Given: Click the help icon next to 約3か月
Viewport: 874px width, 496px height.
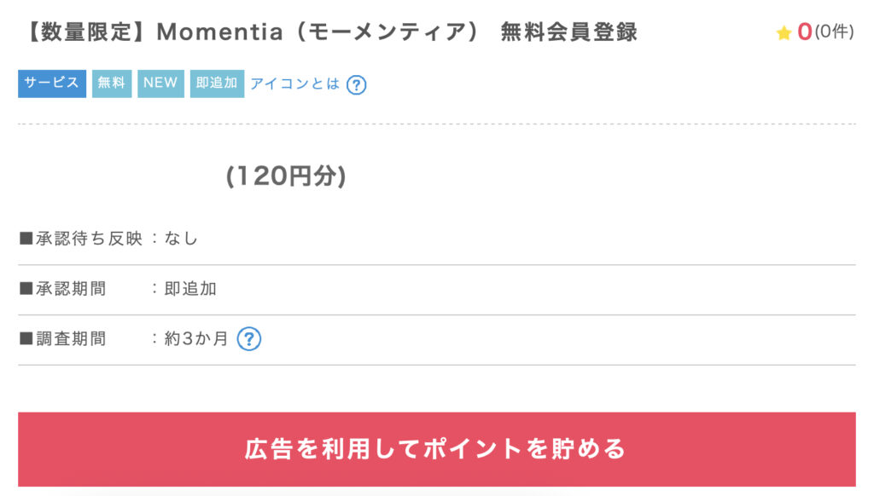Looking at the screenshot, I should (248, 339).
